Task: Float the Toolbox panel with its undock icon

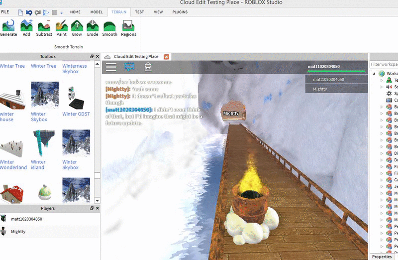Action: (x=92, y=56)
